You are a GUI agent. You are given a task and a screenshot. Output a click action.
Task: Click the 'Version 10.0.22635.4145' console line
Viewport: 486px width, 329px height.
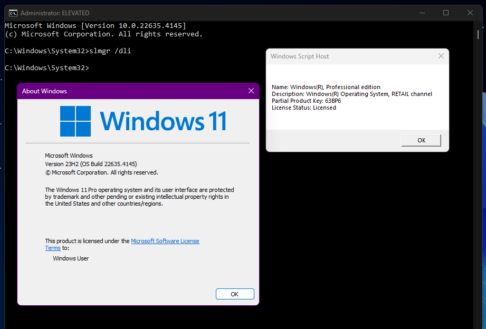click(x=96, y=26)
